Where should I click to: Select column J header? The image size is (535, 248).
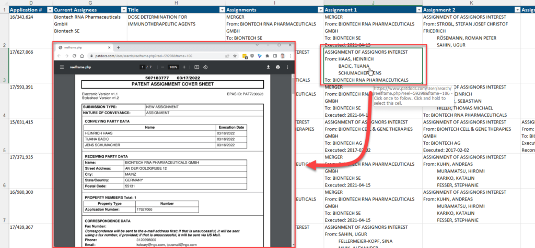[x=373, y=3]
